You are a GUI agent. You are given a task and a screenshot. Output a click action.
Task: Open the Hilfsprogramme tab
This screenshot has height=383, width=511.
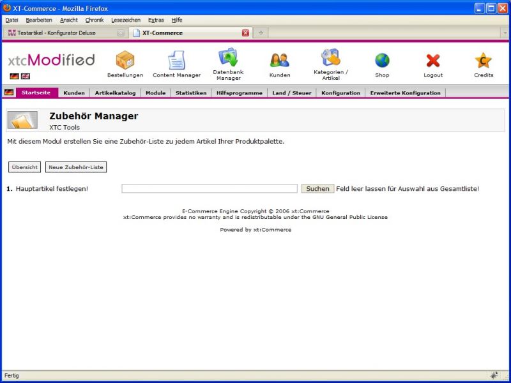click(239, 93)
